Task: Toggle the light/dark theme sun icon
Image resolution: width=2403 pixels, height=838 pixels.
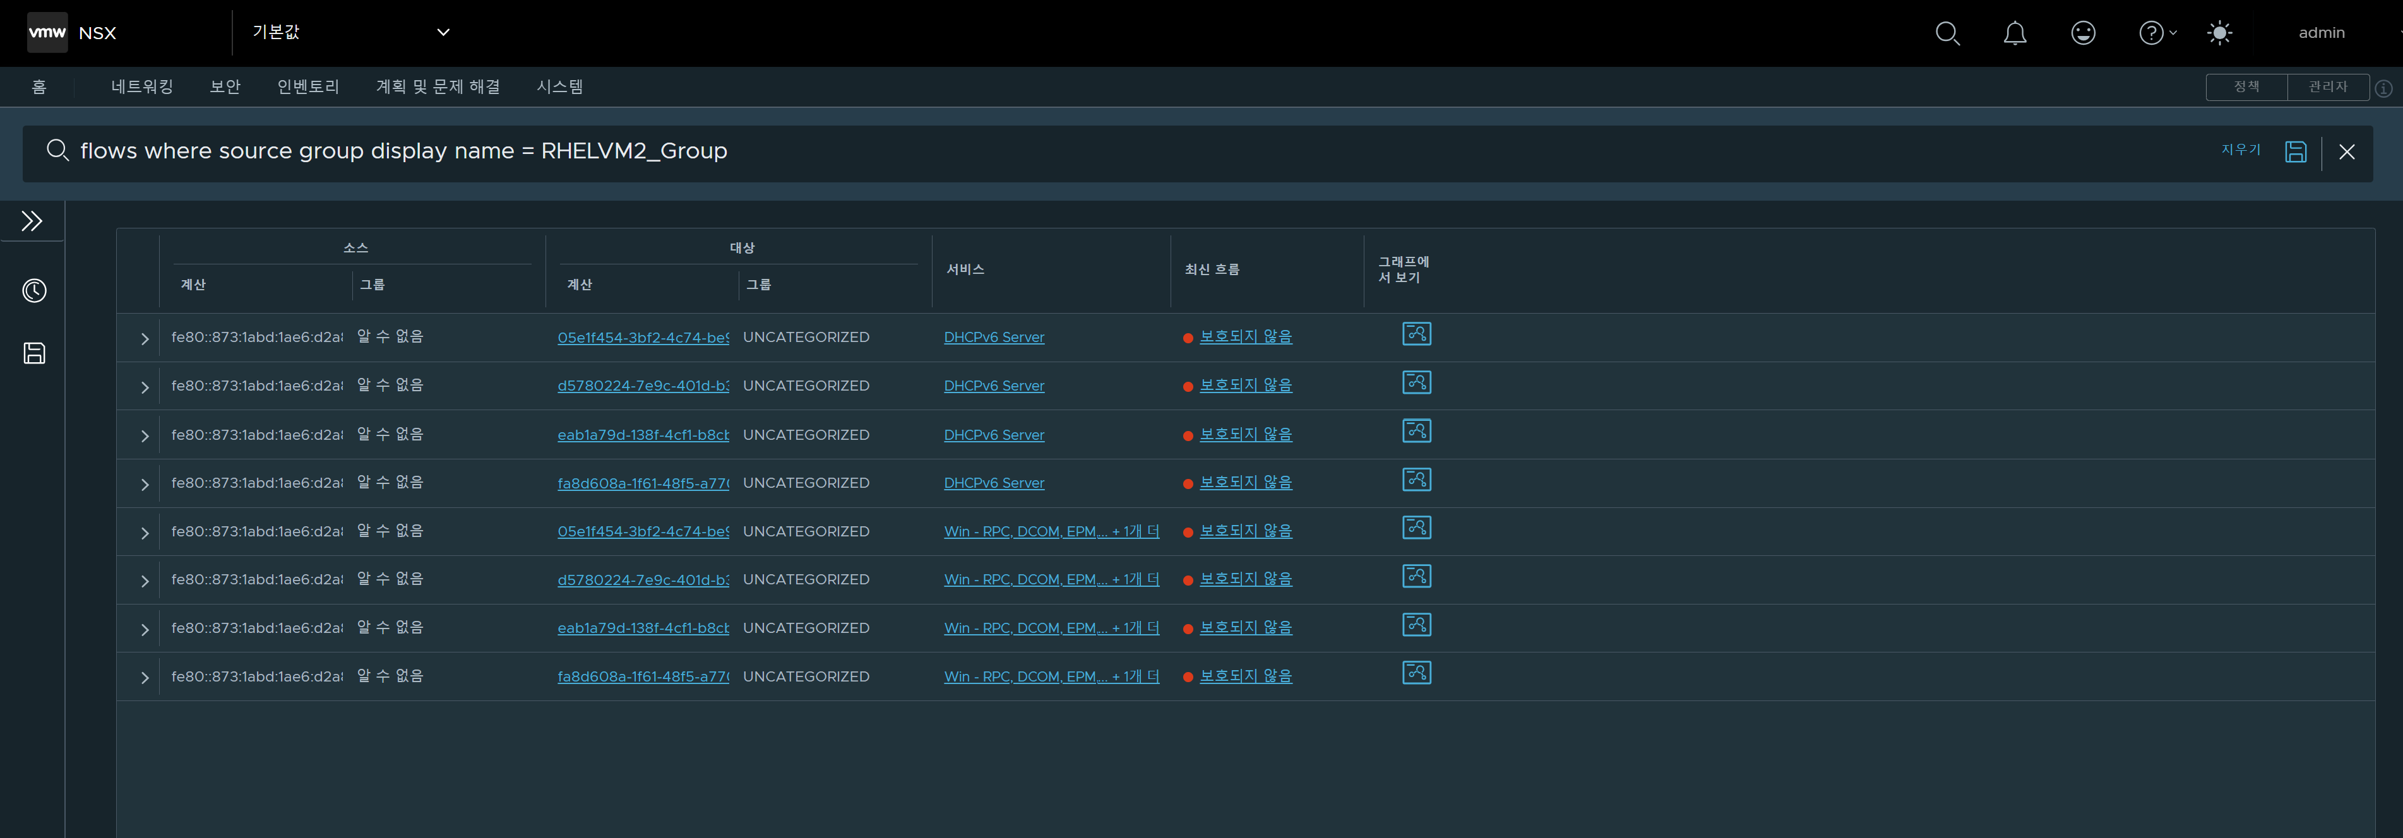Action: pos(2219,33)
